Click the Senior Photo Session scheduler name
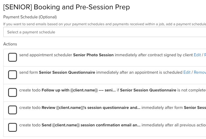206x139 pixels. [x=93, y=55]
